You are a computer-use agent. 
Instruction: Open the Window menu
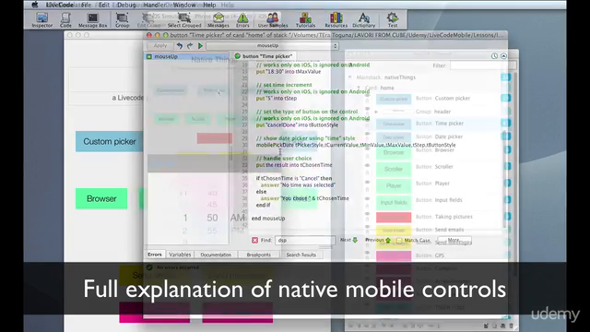coord(184,5)
